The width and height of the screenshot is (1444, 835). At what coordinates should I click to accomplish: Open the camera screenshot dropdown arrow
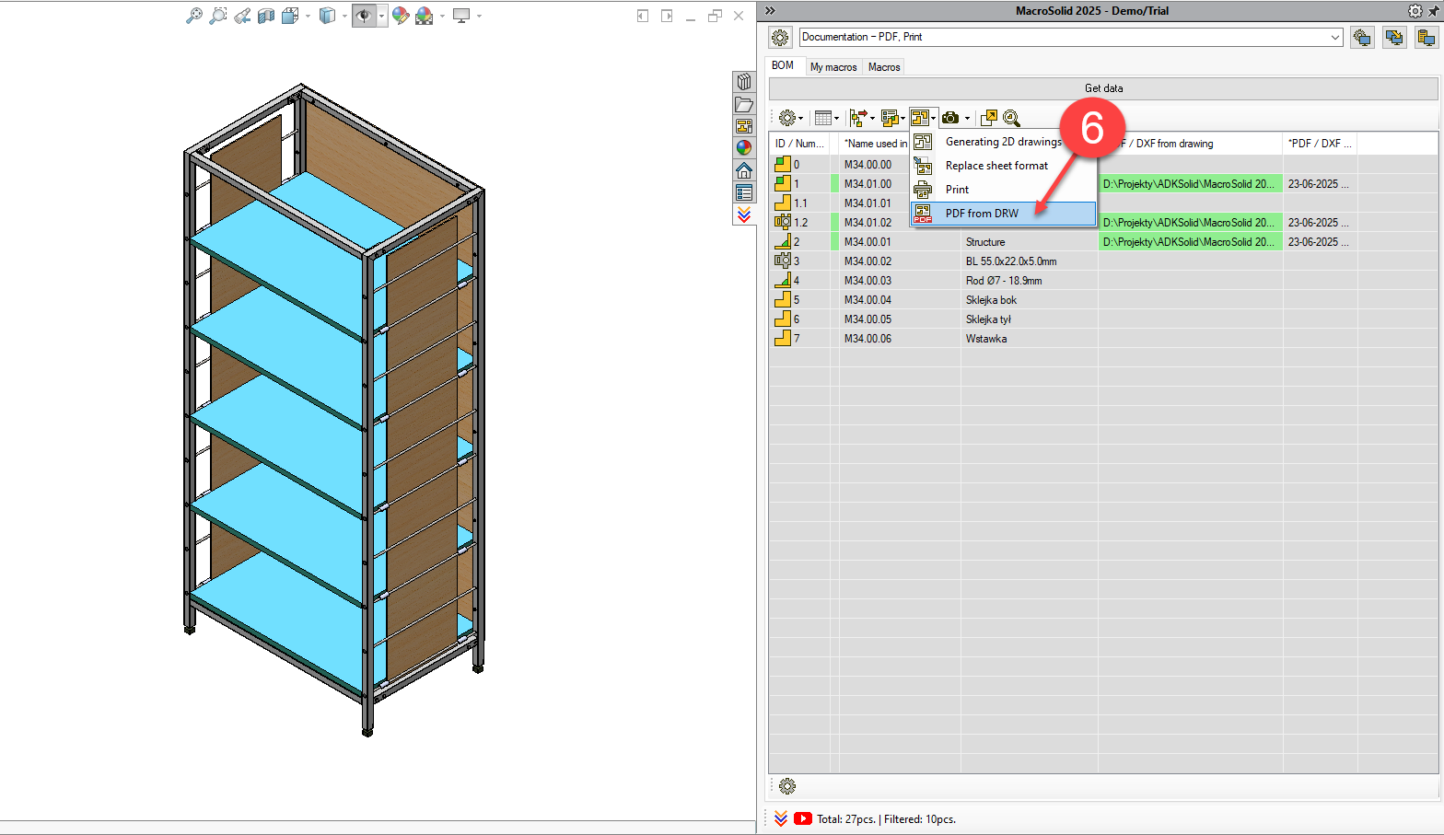click(967, 118)
